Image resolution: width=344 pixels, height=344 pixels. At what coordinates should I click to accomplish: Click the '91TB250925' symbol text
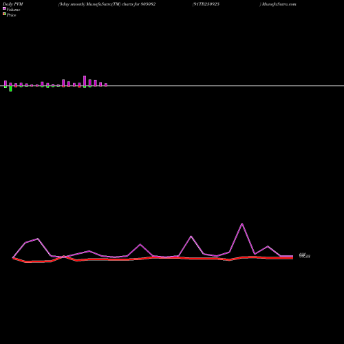coord(206,4)
